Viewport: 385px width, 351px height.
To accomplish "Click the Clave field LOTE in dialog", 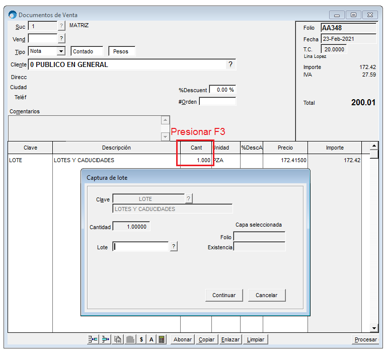I will tap(148, 199).
